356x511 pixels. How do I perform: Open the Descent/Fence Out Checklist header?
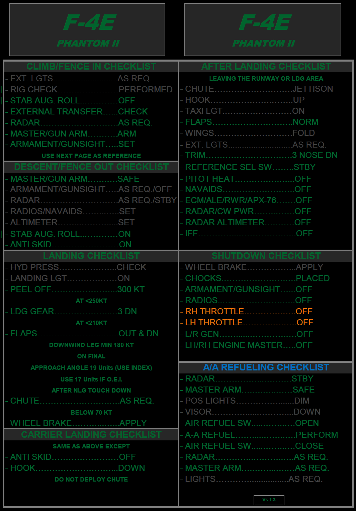tap(91, 167)
